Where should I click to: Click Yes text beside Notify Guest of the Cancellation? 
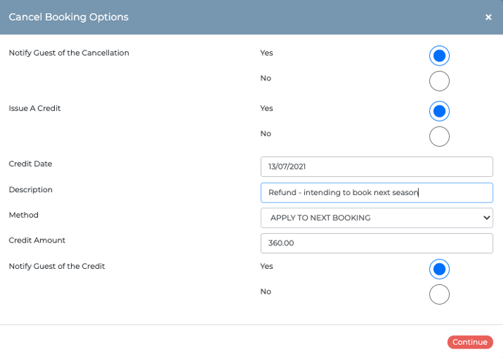(267, 53)
